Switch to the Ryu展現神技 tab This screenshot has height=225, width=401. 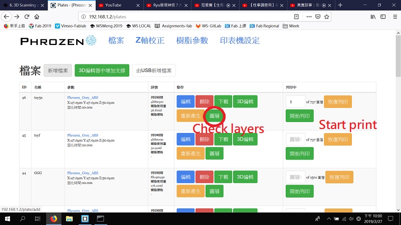(x=167, y=5)
